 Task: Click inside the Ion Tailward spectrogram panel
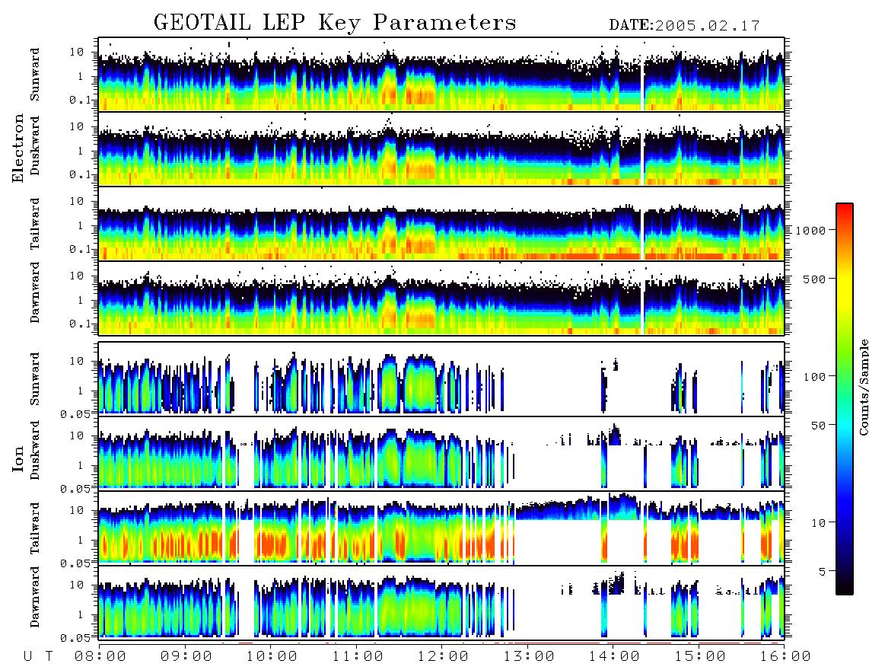coord(441,528)
